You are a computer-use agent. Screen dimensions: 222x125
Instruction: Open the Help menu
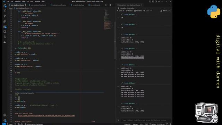tap(43, 1)
